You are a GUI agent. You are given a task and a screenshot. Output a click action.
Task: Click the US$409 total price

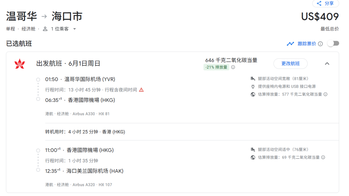point(320,16)
